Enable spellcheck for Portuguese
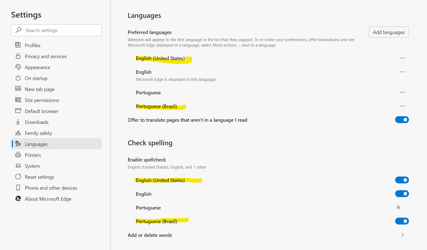 tap(402, 207)
